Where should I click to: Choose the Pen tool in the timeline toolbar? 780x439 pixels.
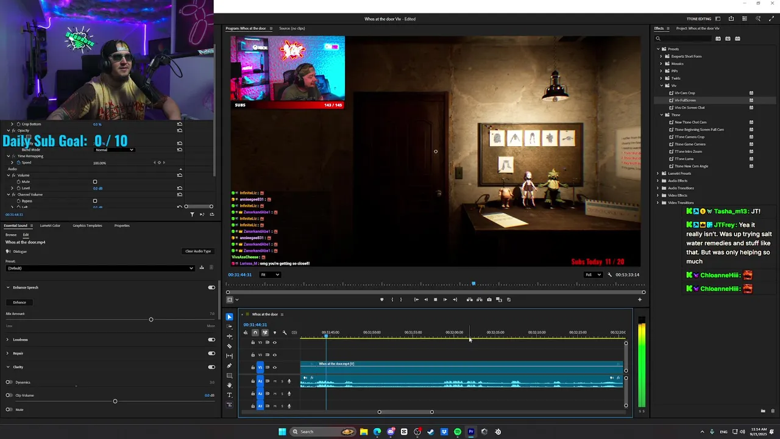click(229, 366)
